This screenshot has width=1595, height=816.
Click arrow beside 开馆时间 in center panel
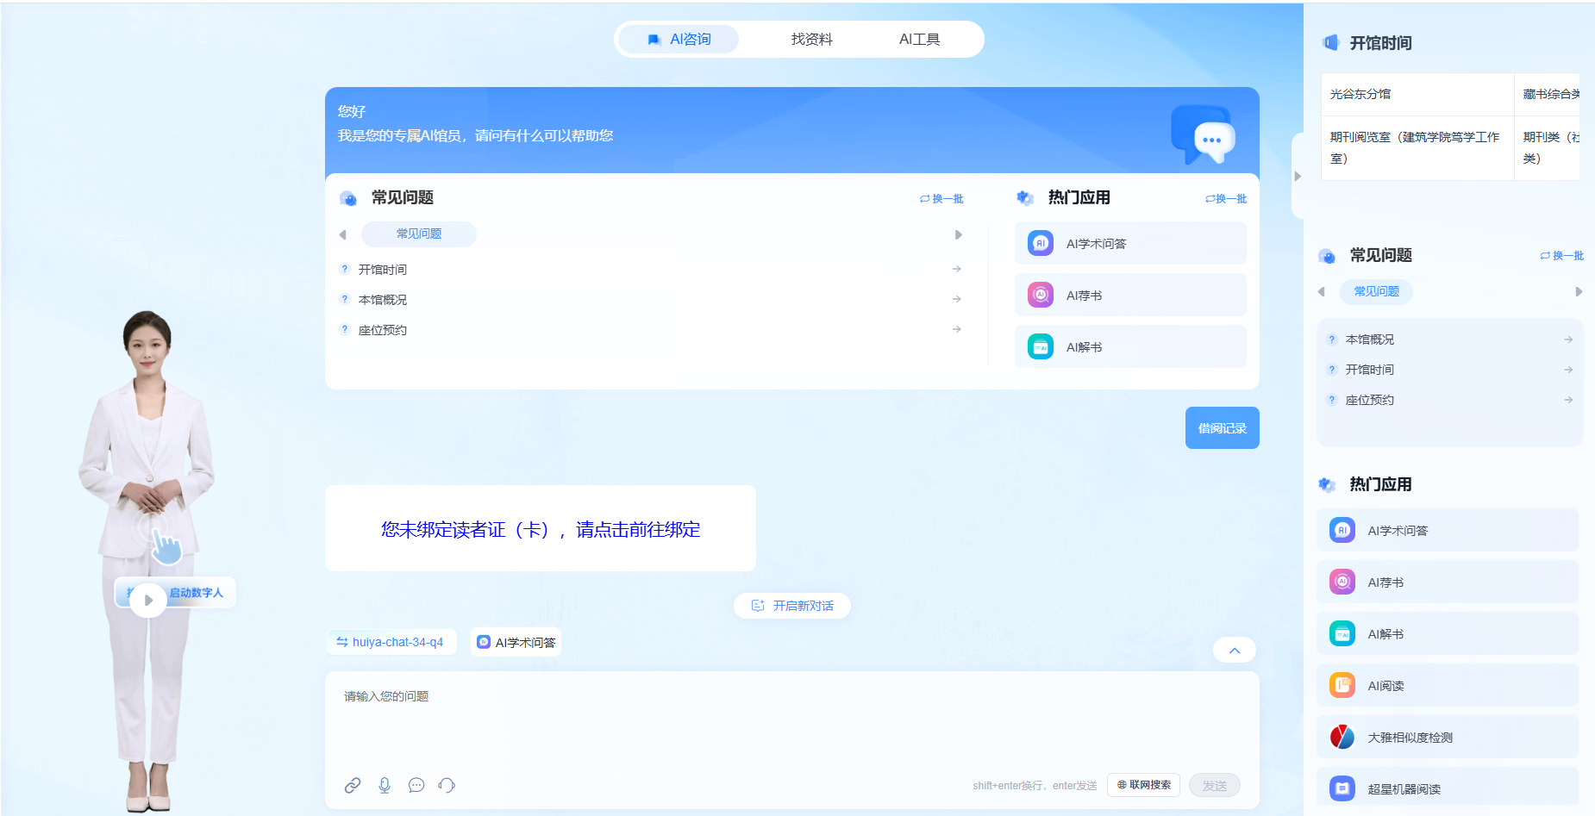point(957,270)
